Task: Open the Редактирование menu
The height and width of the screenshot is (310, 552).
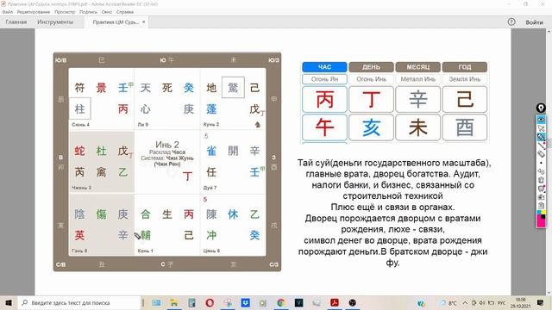Action: click(x=34, y=11)
